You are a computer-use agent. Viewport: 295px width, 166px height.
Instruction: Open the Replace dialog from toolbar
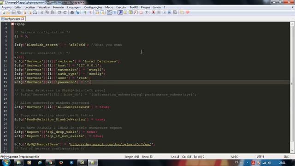tap(77, 12)
